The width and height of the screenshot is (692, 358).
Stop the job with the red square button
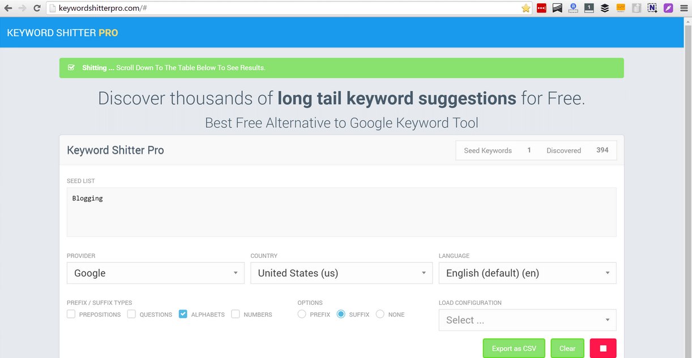[x=603, y=348]
